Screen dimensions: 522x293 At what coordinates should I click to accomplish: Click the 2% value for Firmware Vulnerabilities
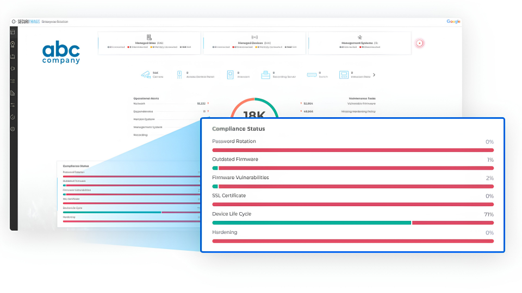coord(490,178)
